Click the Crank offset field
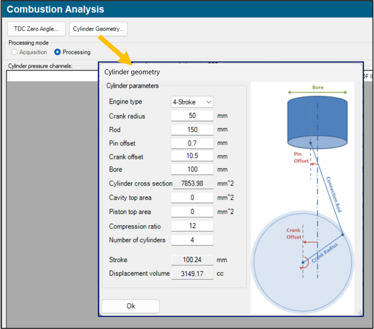This screenshot has width=374, height=329. click(x=192, y=156)
